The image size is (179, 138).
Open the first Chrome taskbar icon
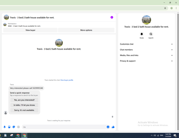tap(18, 136)
